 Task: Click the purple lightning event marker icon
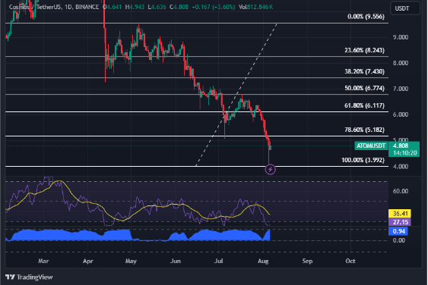click(270, 170)
